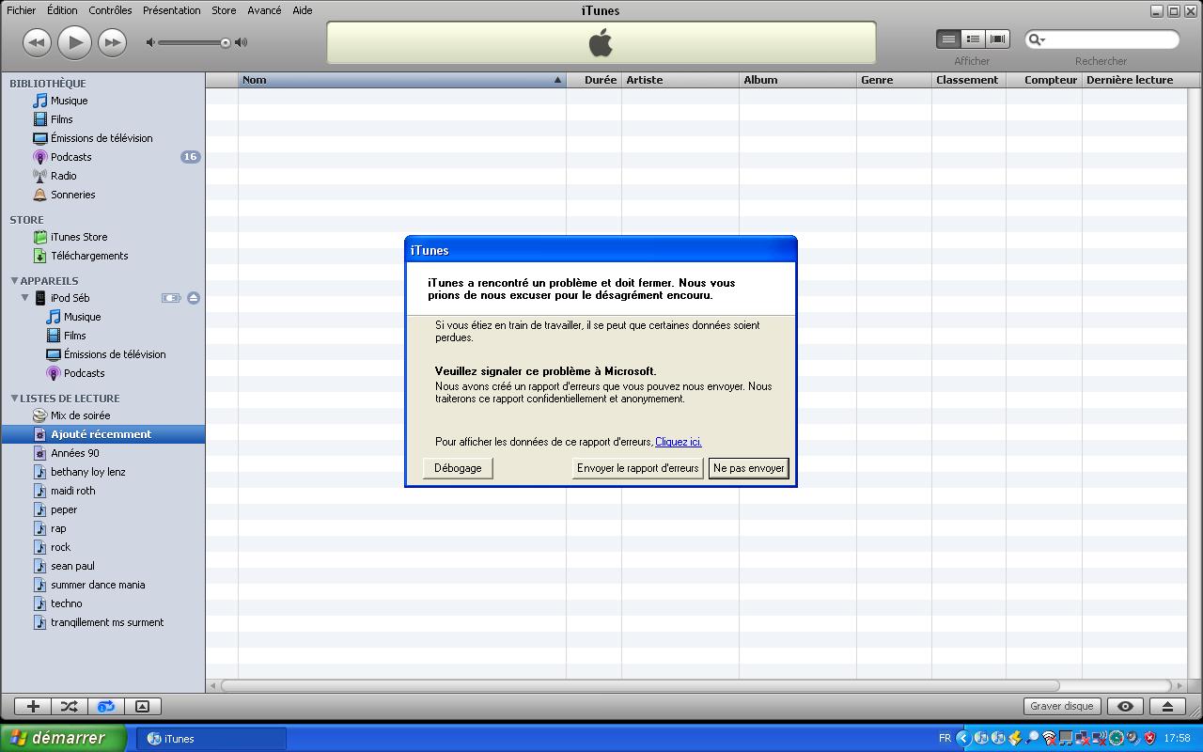Toggle repeat playback button
Image resolution: width=1203 pixels, height=752 pixels.
point(105,706)
